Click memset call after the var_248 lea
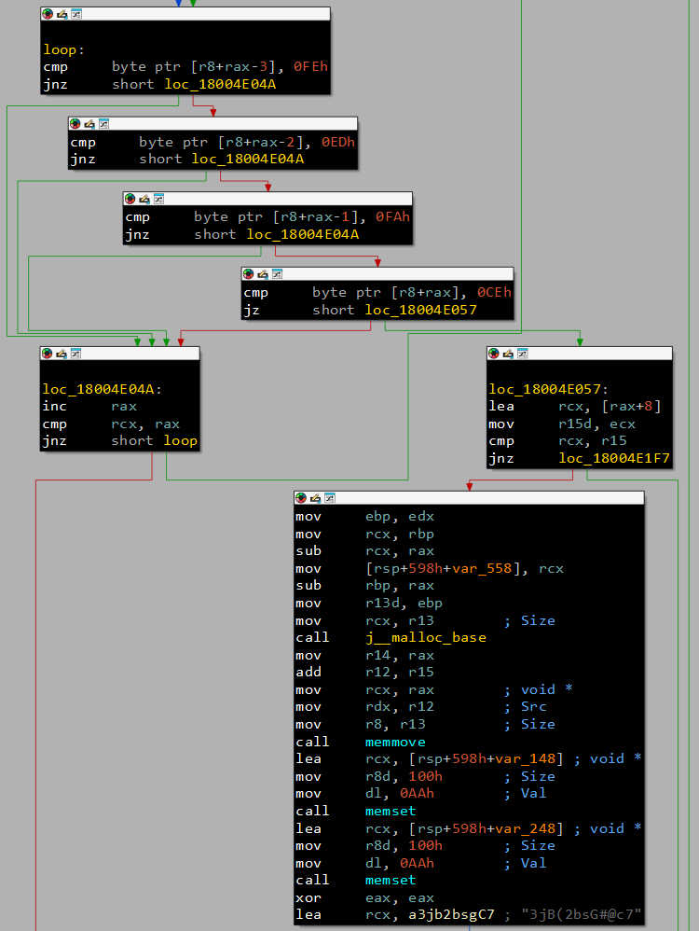Viewport: 699px width, 931px height. point(391,880)
